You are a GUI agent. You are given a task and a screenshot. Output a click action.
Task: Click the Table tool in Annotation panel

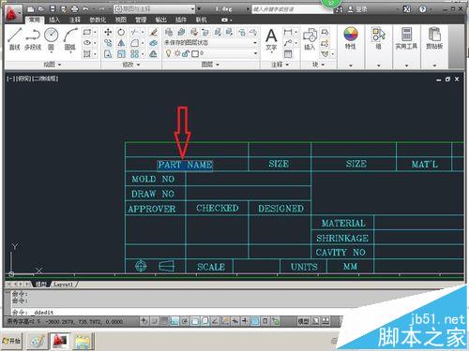[288, 54]
